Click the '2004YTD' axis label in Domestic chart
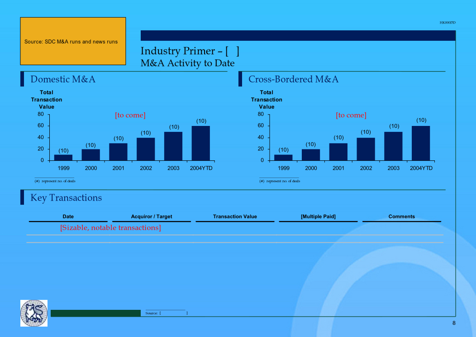Screen dimensions: 476x337 click(x=201, y=168)
